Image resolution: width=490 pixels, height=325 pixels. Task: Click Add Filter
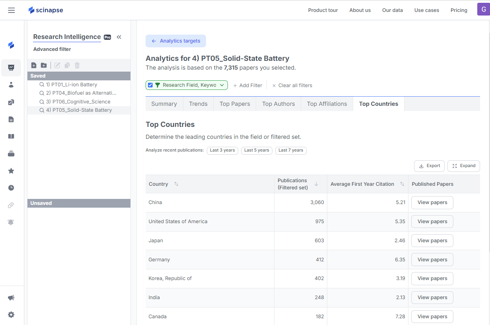point(247,85)
